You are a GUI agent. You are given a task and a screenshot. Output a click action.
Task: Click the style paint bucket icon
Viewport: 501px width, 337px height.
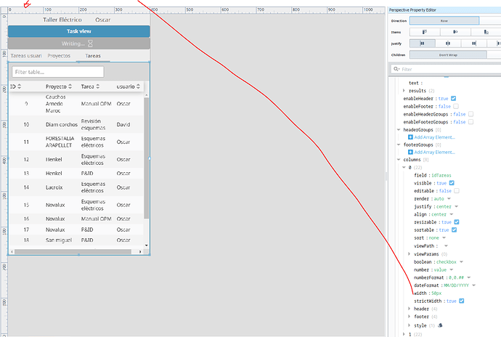click(x=440, y=325)
